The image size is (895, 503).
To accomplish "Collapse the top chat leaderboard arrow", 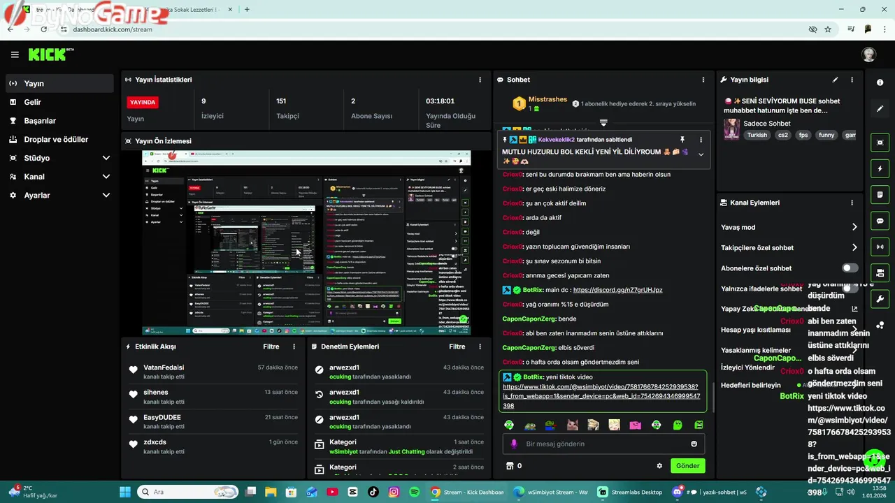I will point(603,123).
